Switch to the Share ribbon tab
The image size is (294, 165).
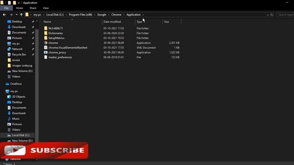33,8
